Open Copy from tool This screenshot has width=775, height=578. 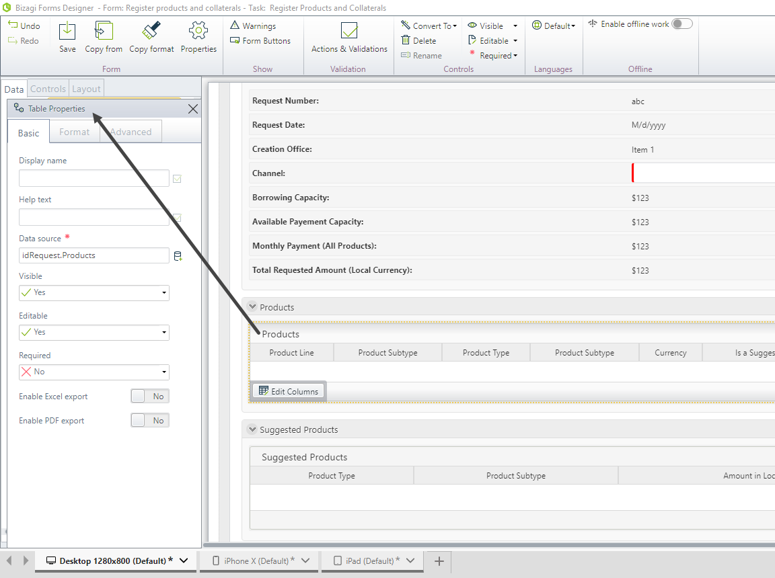pos(104,31)
